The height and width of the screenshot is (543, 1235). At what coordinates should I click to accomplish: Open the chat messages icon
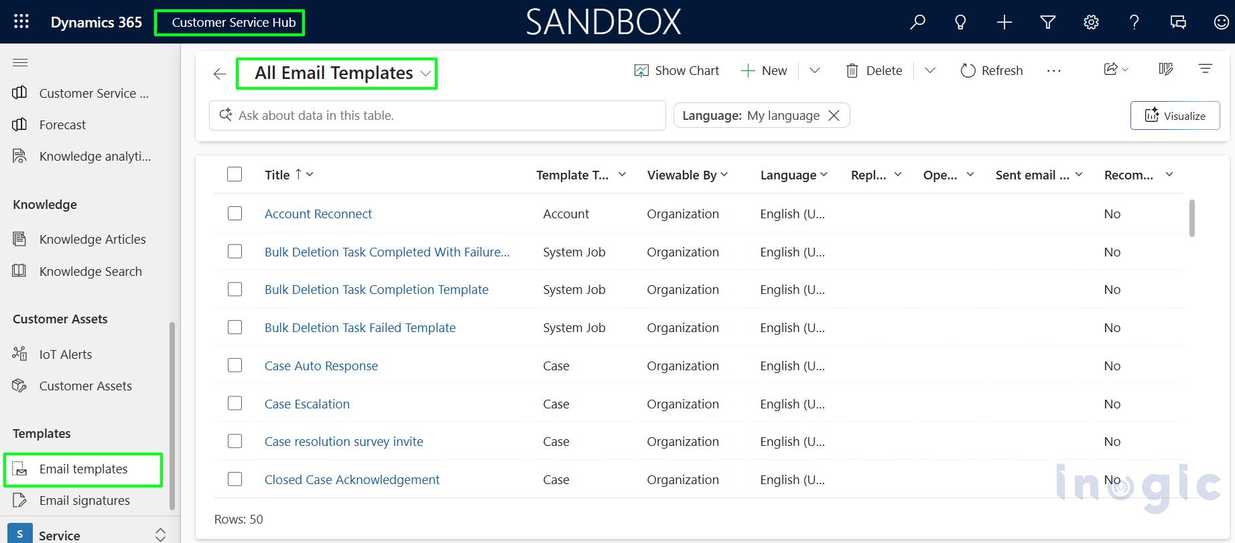point(1178,22)
